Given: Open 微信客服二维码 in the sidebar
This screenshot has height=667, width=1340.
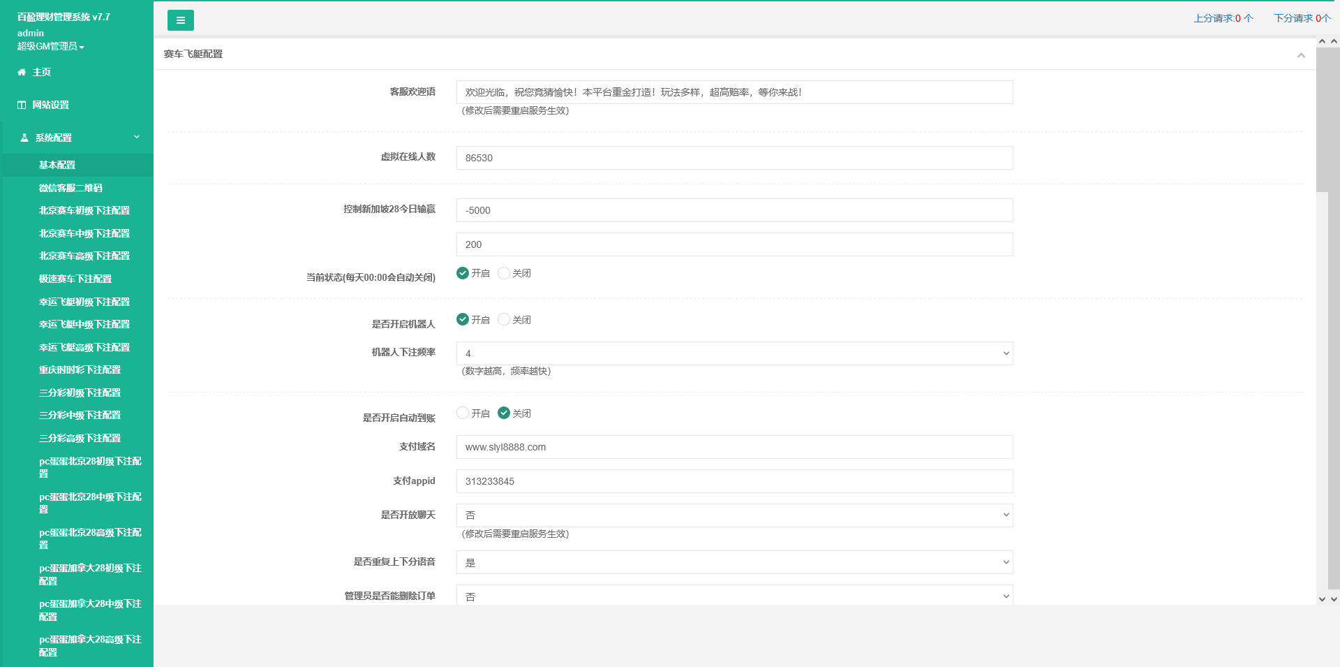Looking at the screenshot, I should pyautogui.click(x=70, y=188).
